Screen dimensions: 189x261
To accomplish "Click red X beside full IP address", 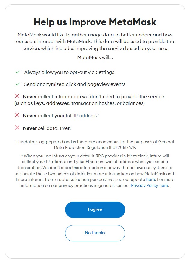I will coord(17,115).
